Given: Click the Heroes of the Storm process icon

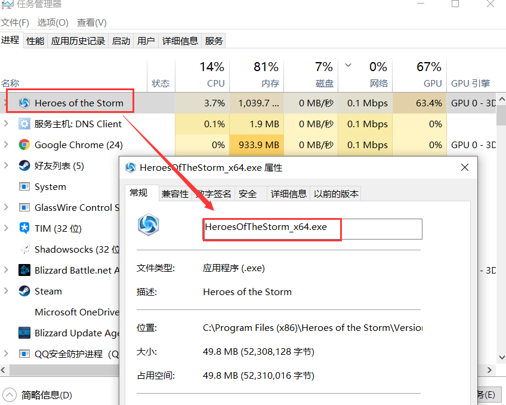Looking at the screenshot, I should coord(24,103).
